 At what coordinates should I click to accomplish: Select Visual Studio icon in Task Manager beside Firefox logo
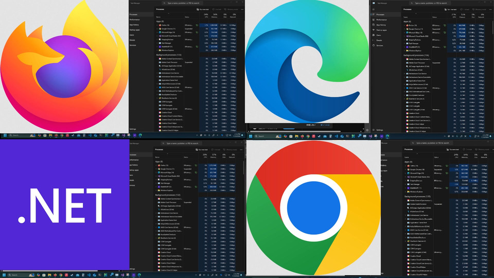point(160,36)
